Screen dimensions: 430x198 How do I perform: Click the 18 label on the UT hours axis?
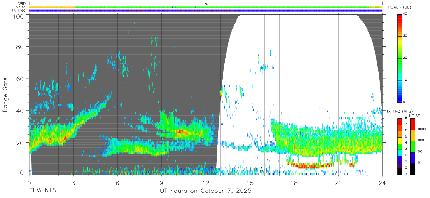[x=294, y=183]
